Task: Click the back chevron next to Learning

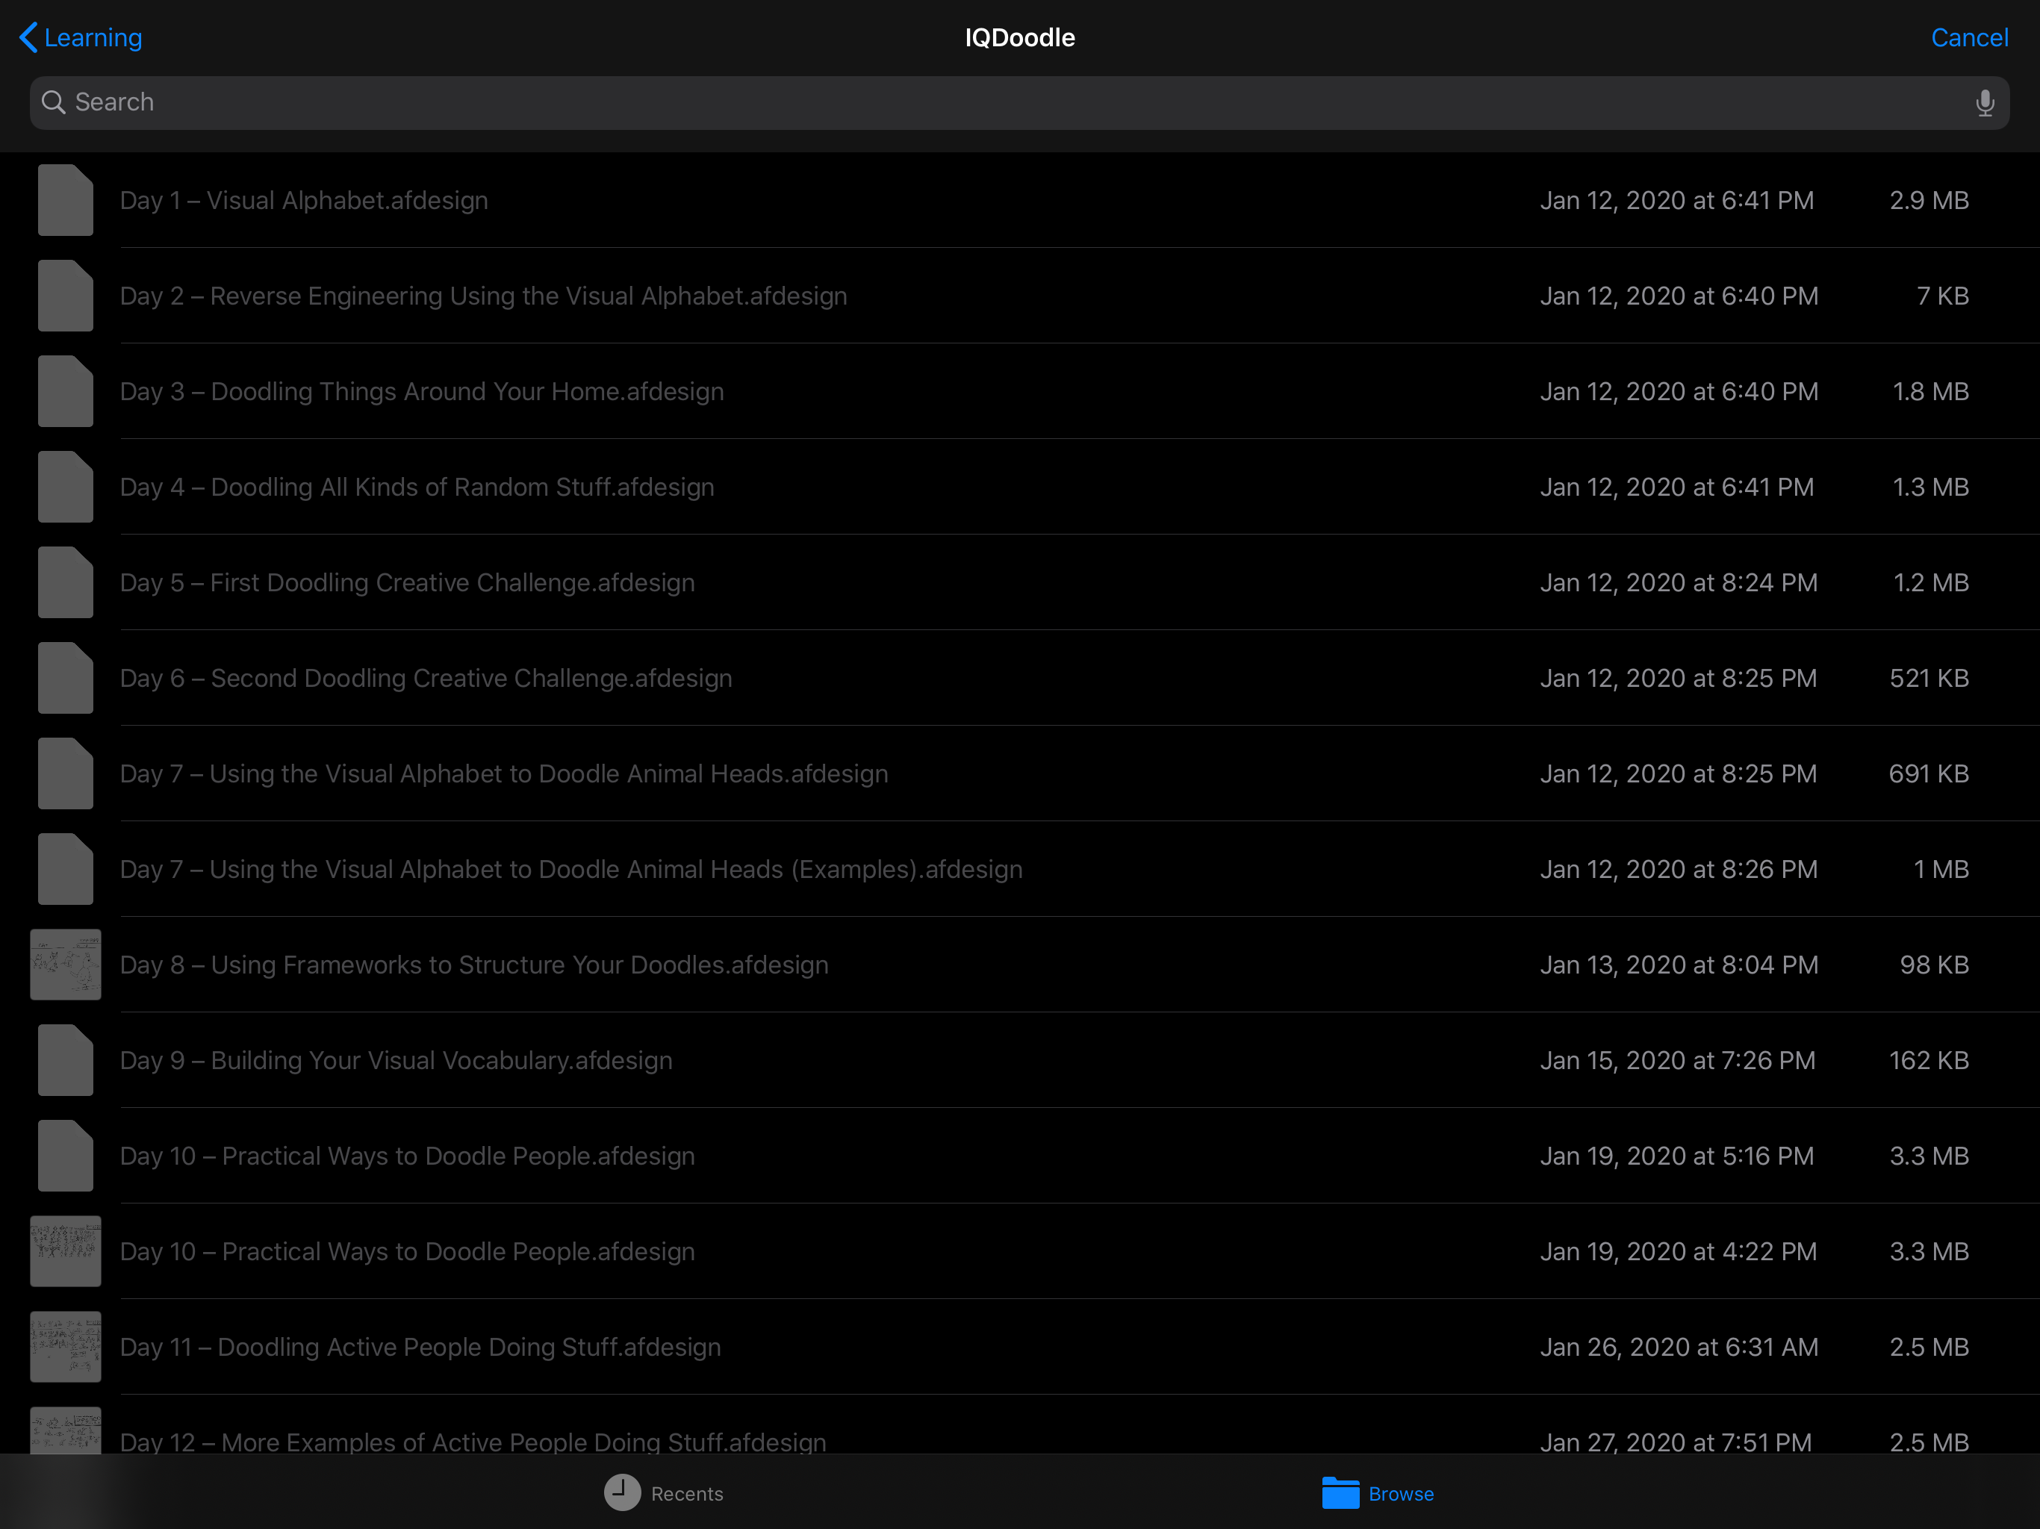Action: pos(28,38)
